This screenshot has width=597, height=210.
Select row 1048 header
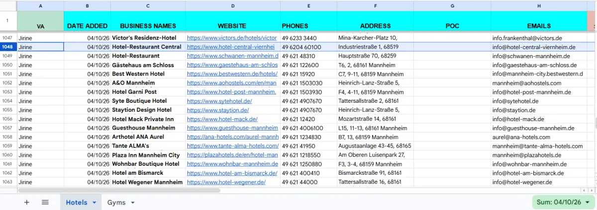8,47
